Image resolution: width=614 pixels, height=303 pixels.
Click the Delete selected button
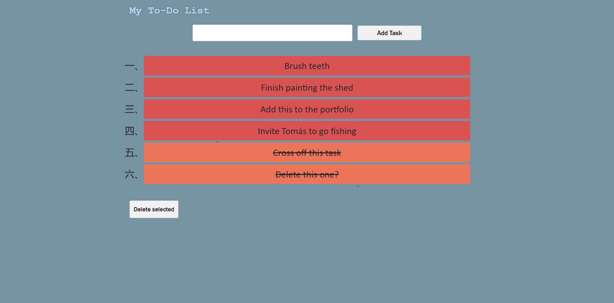154,209
